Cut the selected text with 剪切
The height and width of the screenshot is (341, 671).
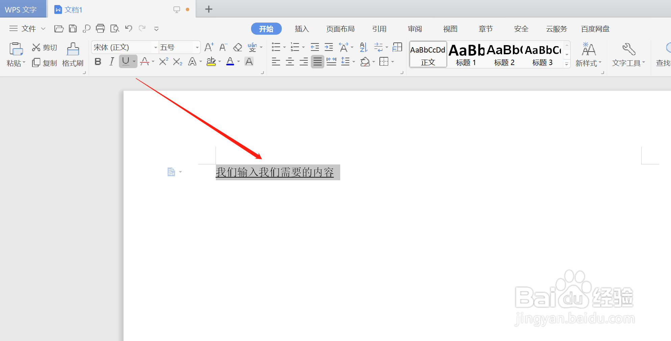pos(45,48)
